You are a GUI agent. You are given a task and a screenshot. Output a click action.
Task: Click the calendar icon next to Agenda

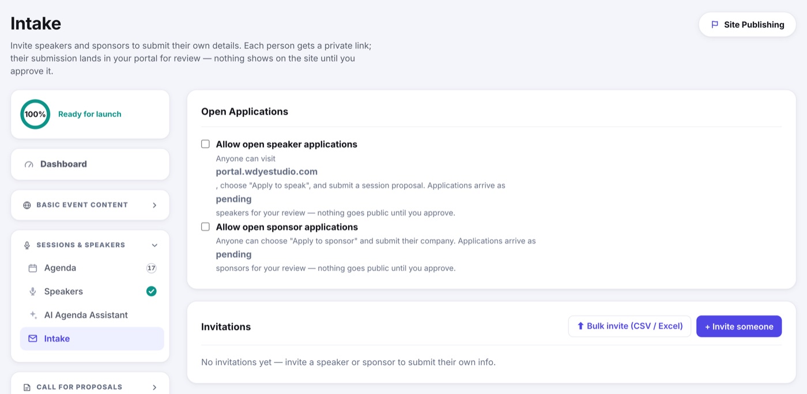pos(33,268)
